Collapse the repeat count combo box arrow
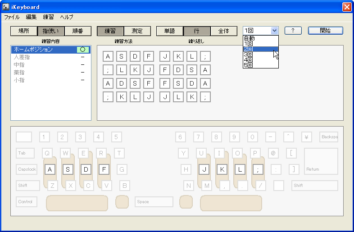This screenshot has width=354, height=232. 274,31
